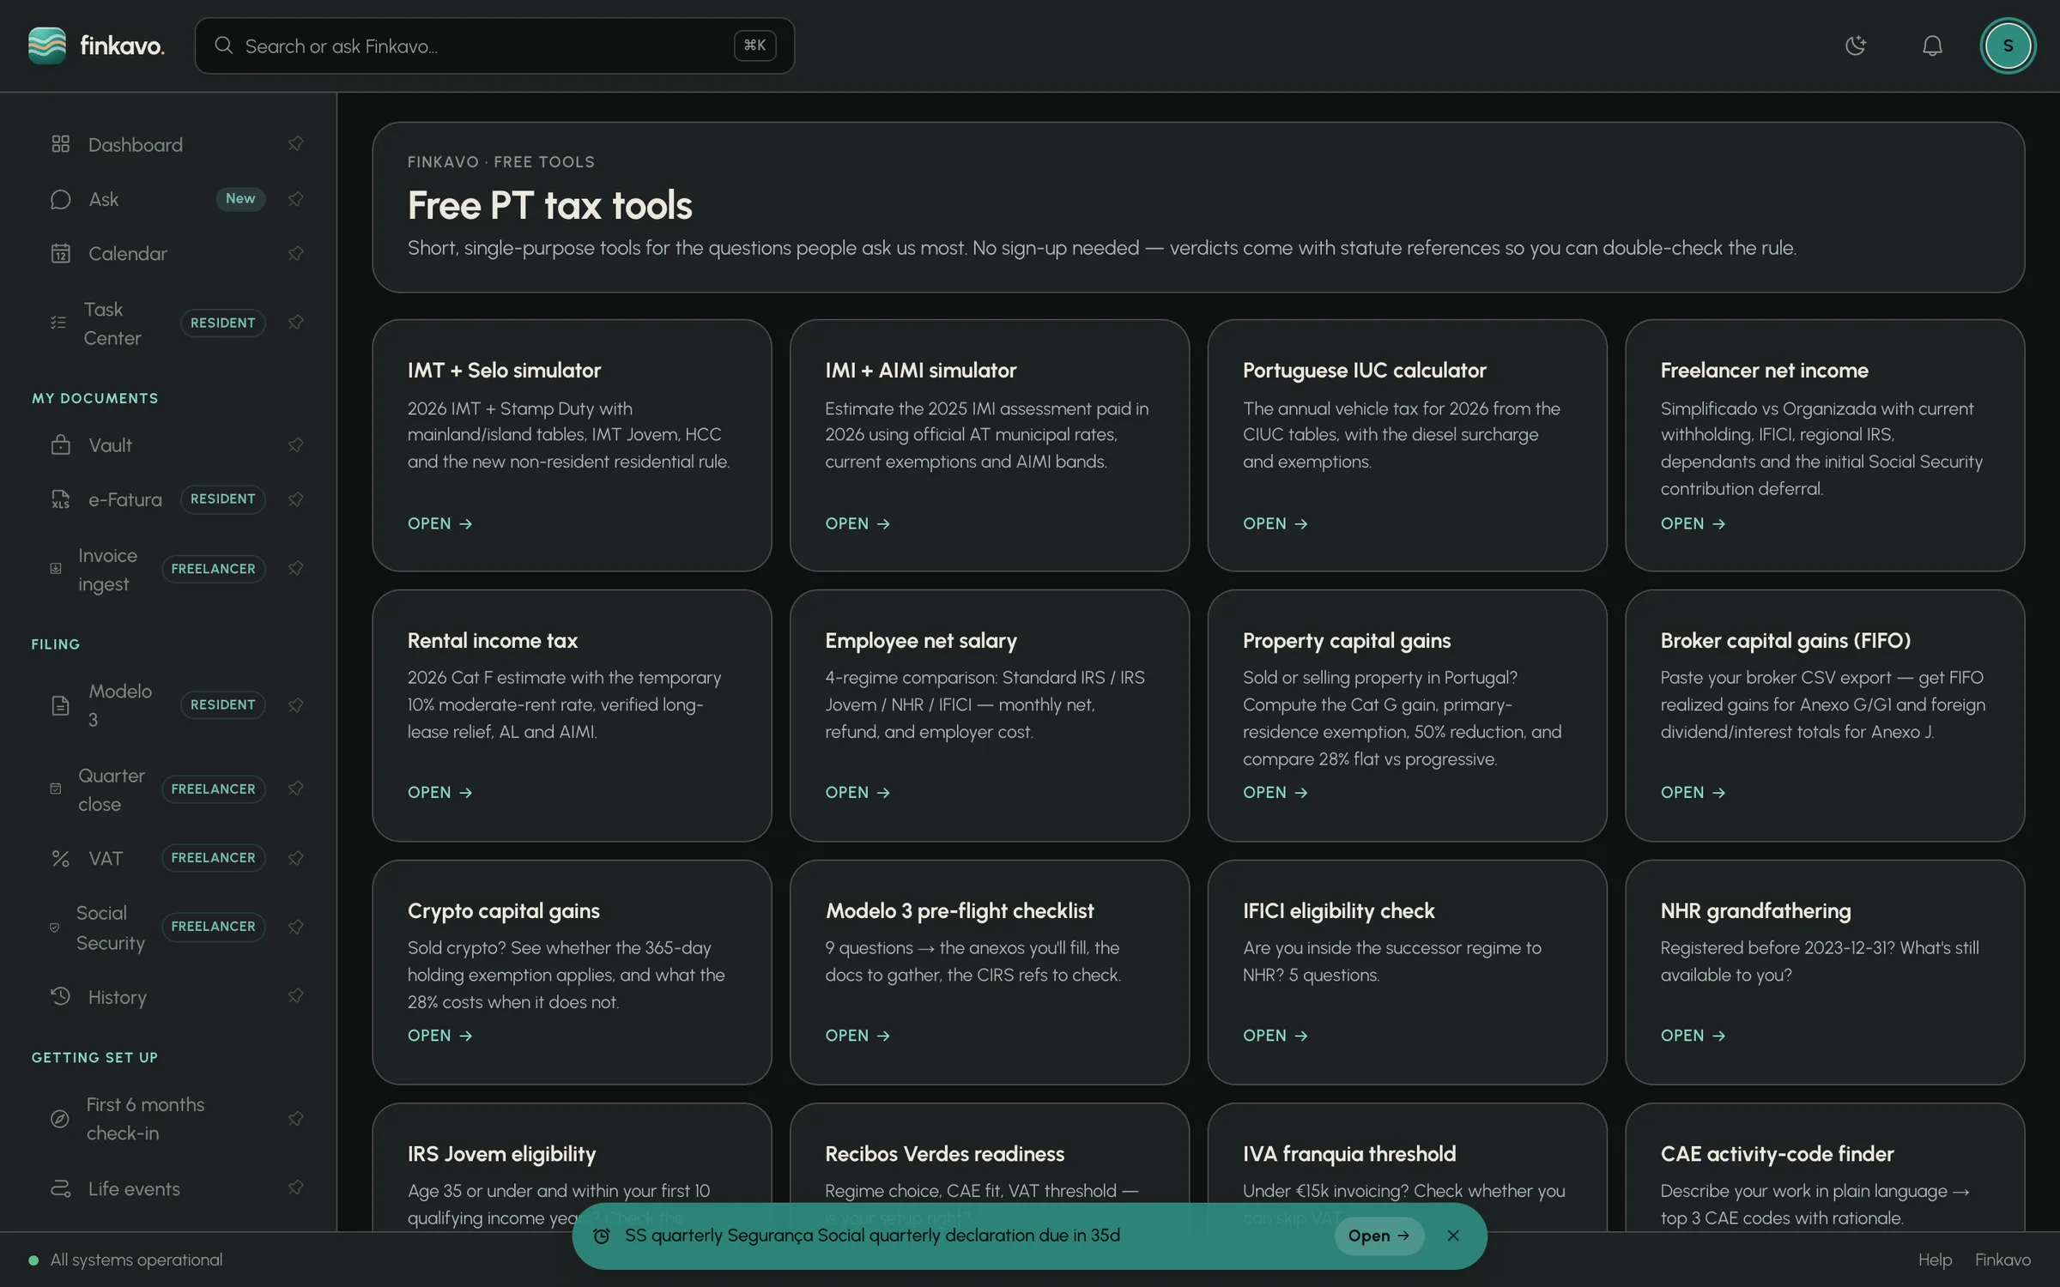Click the Finkavo logo
Viewport: 2060px width, 1287px height.
pos(96,45)
